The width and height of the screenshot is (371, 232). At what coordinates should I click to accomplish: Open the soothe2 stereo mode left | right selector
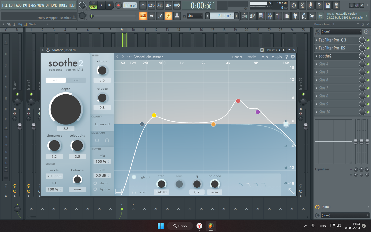54,176
